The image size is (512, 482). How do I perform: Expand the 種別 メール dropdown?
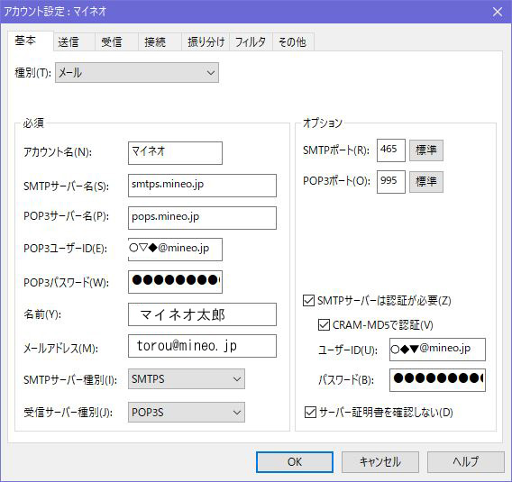click(137, 72)
